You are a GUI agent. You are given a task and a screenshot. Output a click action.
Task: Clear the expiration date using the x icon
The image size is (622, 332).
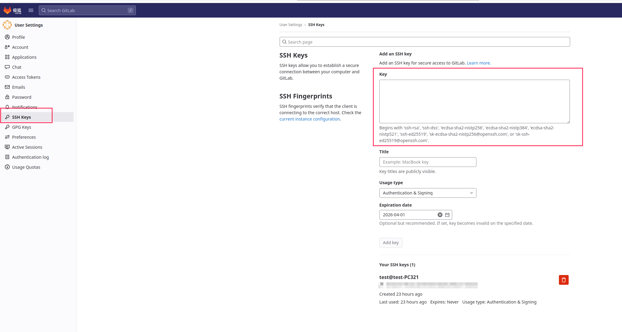[440, 214]
